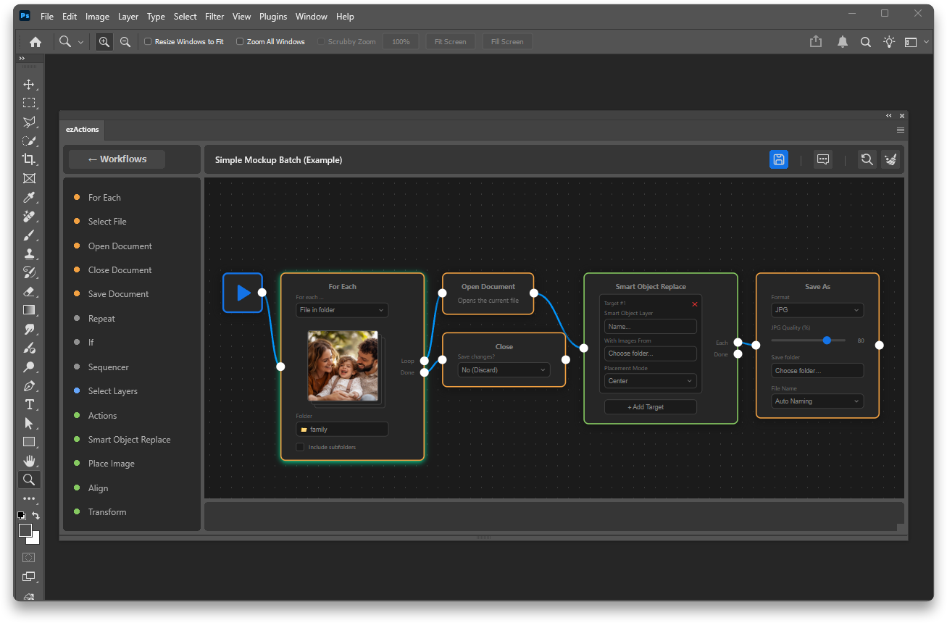The height and width of the screenshot is (623, 947).
Task: Activate the Brush tool
Action: (x=29, y=235)
